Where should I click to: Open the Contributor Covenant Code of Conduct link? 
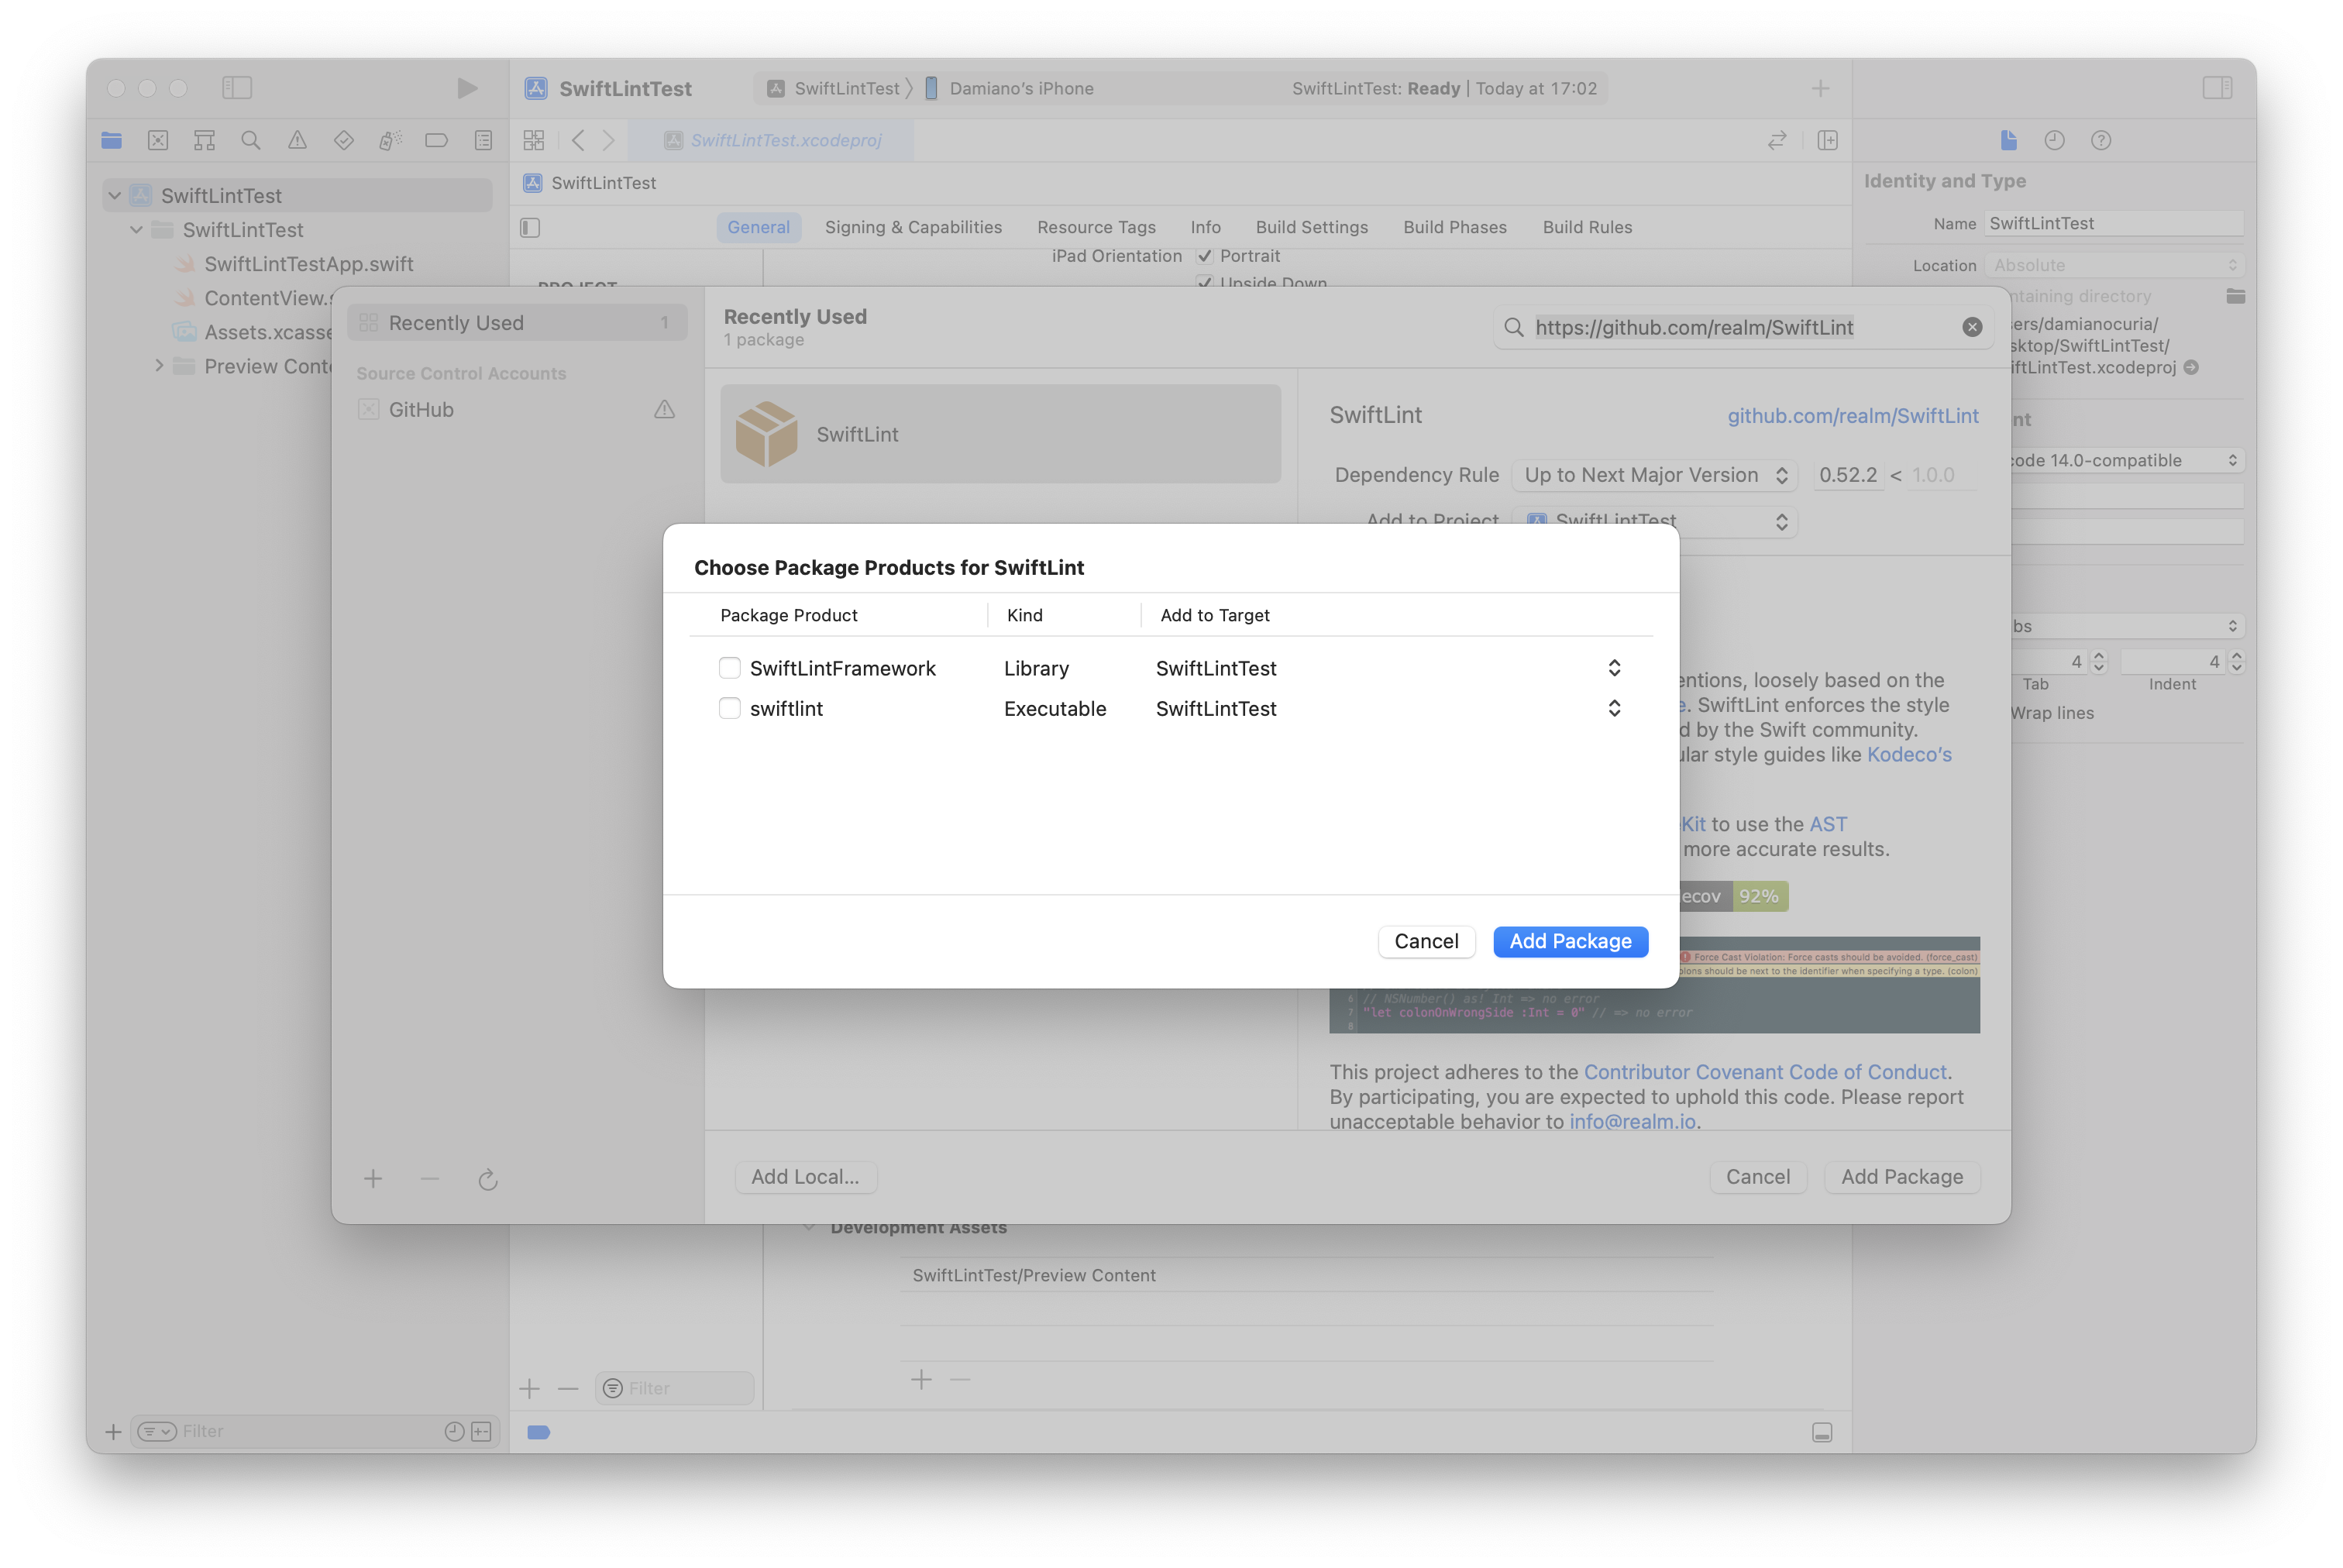(1764, 1072)
